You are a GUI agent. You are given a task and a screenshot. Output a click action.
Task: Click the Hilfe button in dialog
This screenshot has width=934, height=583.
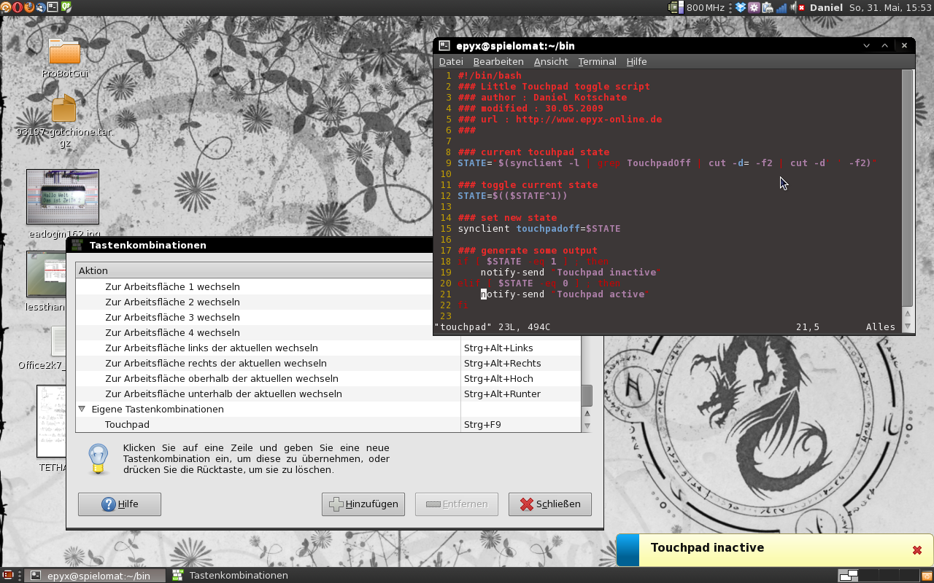tap(120, 504)
